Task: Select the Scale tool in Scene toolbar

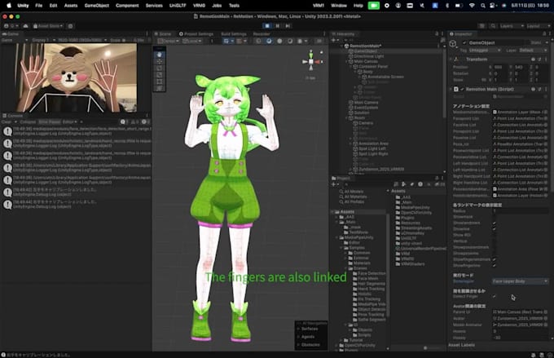Action: coord(160,75)
